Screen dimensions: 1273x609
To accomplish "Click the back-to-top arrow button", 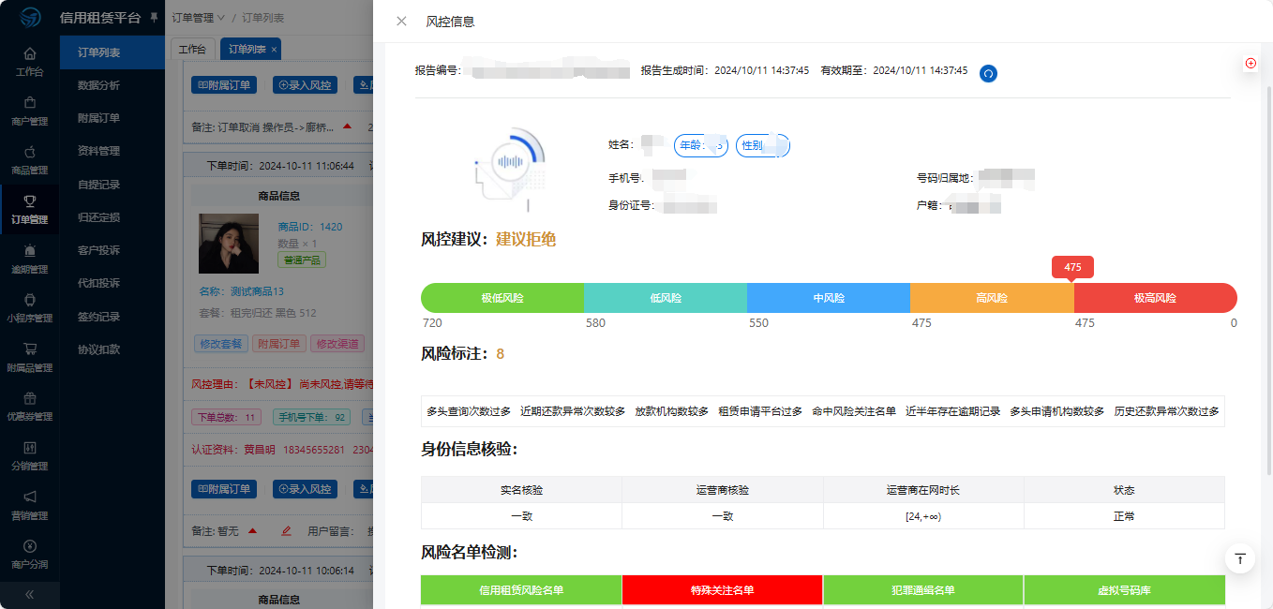I will coord(1240,558).
